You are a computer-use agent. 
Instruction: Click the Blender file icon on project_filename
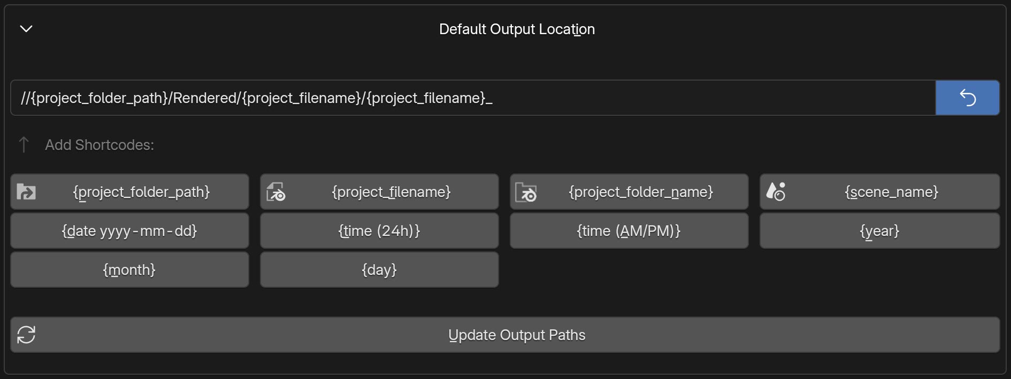[276, 192]
